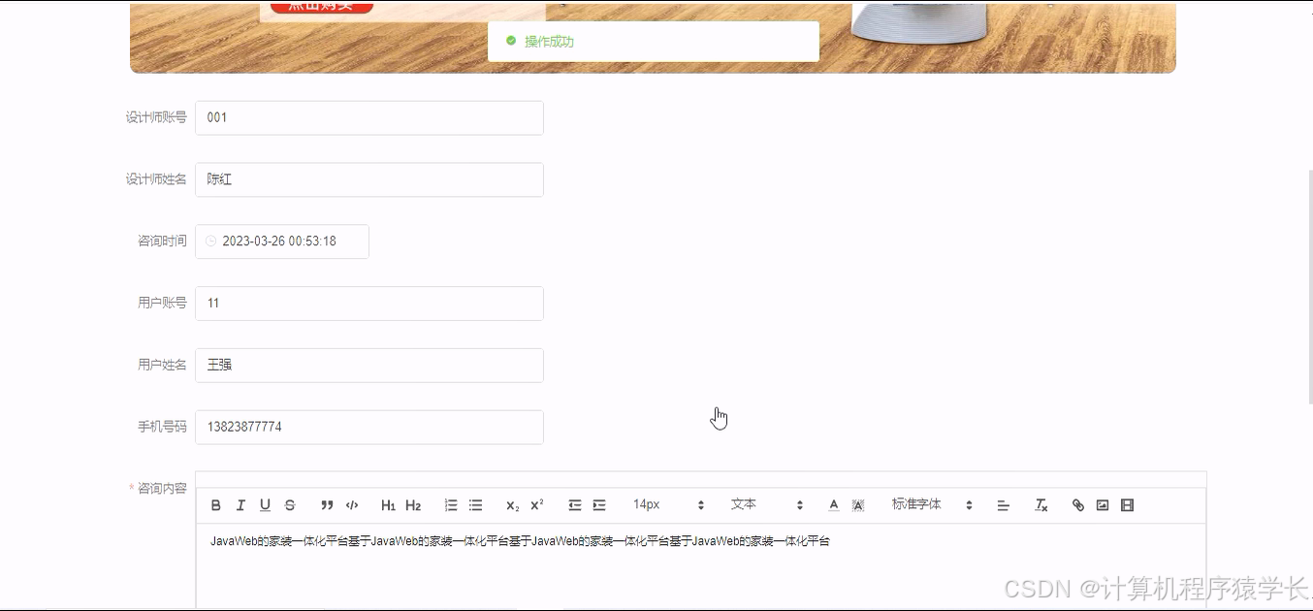Toggle underline formatting
This screenshot has height=611, width=1313.
coord(265,504)
